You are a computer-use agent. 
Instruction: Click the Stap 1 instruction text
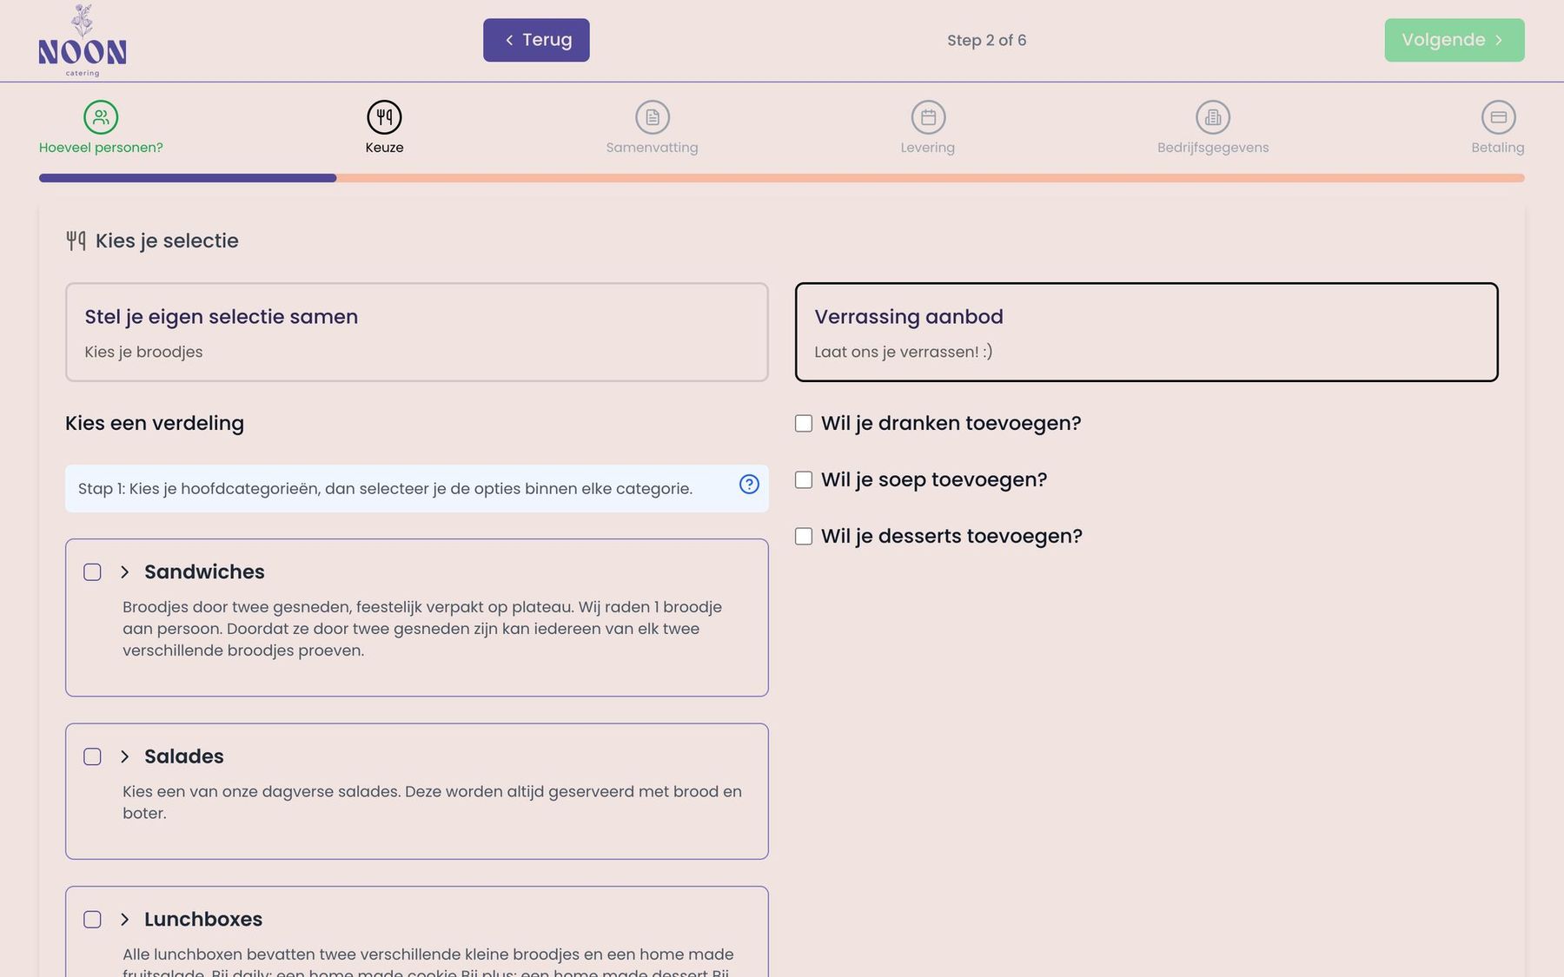(385, 489)
